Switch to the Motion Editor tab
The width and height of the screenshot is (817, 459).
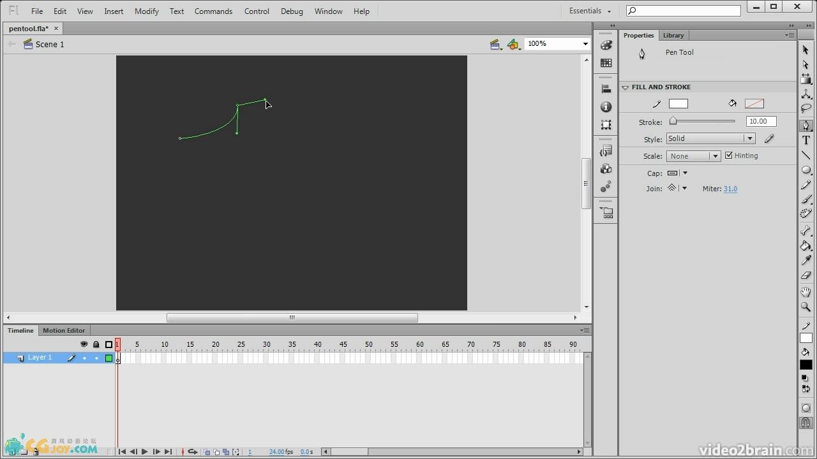click(64, 330)
